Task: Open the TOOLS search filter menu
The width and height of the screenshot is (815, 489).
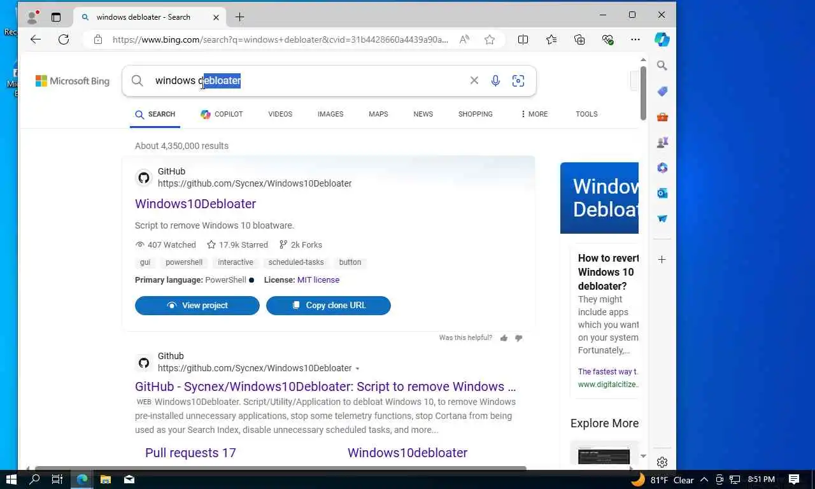Action: 586,114
